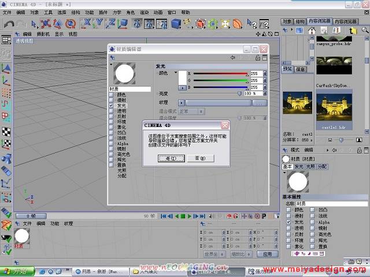This screenshot has width=370, height=277.
Task: Enable Alpha channel in material editor
Action: pos(111,144)
